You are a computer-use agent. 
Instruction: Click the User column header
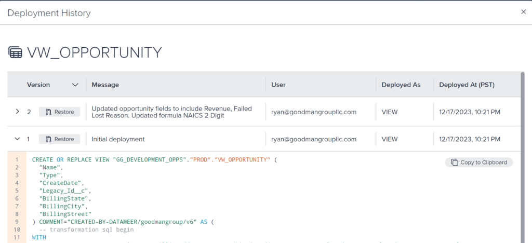(278, 85)
